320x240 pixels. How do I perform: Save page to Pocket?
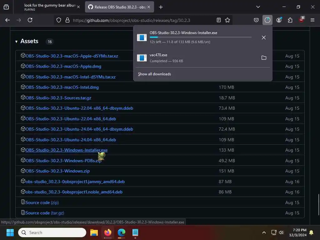tap(256, 20)
